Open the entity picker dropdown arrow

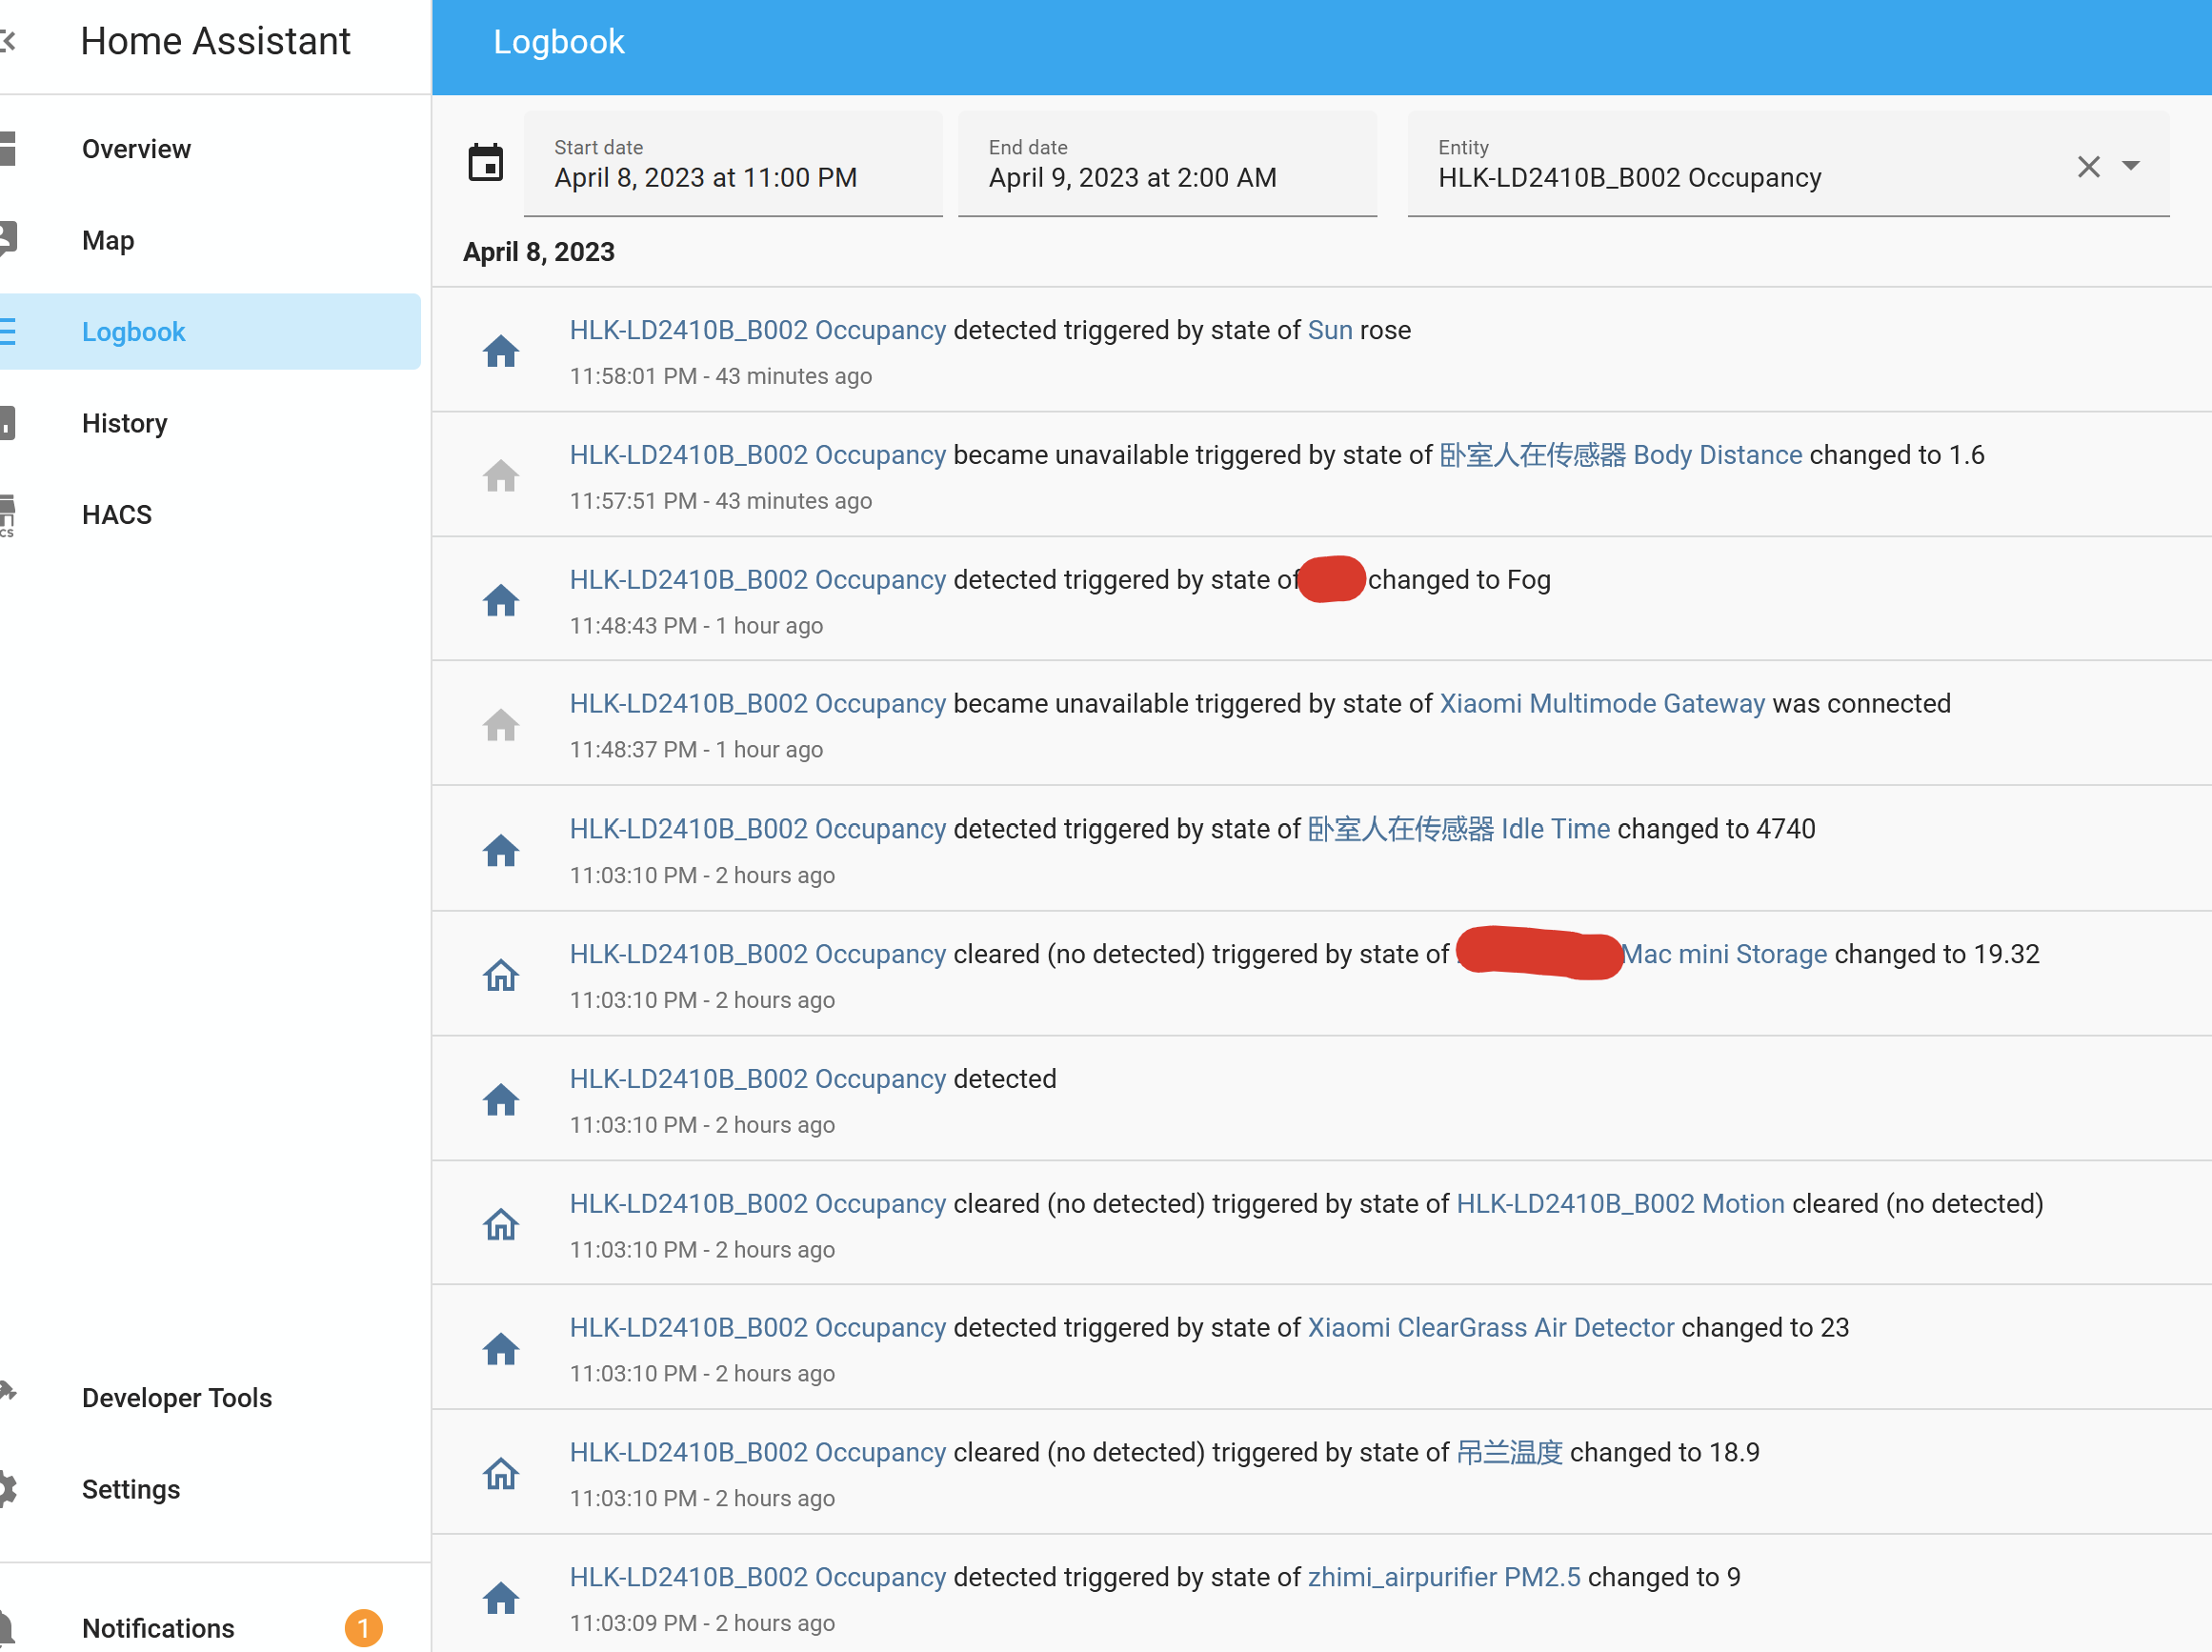coord(2131,166)
